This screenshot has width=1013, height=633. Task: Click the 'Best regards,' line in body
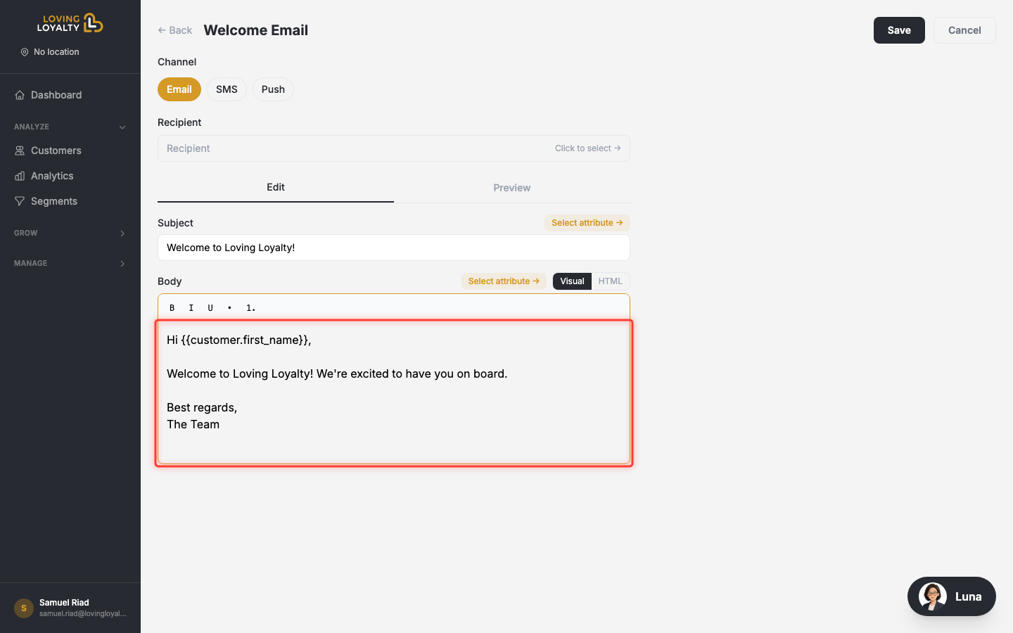pyautogui.click(x=202, y=407)
